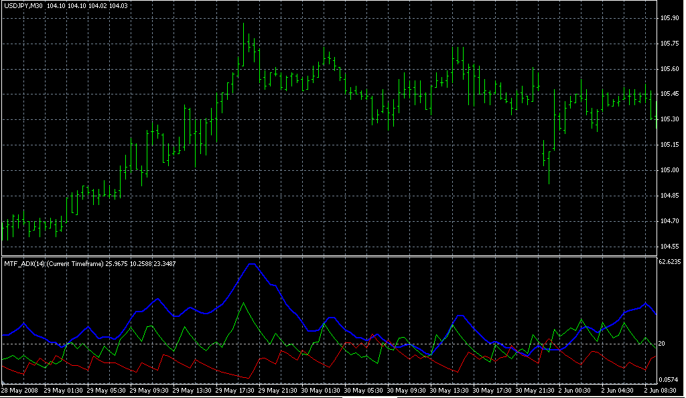Click the 105.45 price scale label
Image resolution: width=686 pixels, height=398 pixels.
pyautogui.click(x=669, y=94)
